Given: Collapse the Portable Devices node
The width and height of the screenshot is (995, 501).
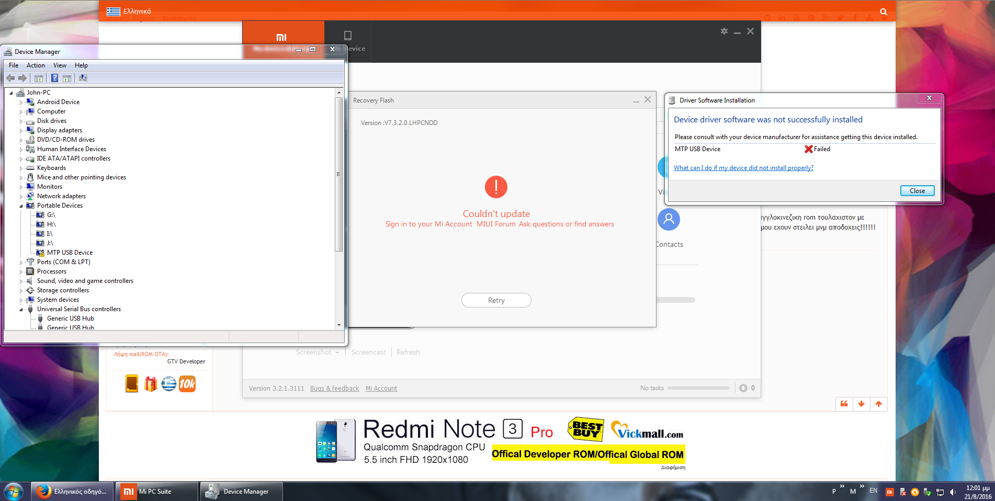Looking at the screenshot, I should coord(21,206).
